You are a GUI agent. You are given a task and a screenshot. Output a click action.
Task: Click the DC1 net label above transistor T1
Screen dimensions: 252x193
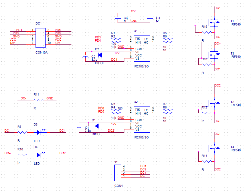218,8
